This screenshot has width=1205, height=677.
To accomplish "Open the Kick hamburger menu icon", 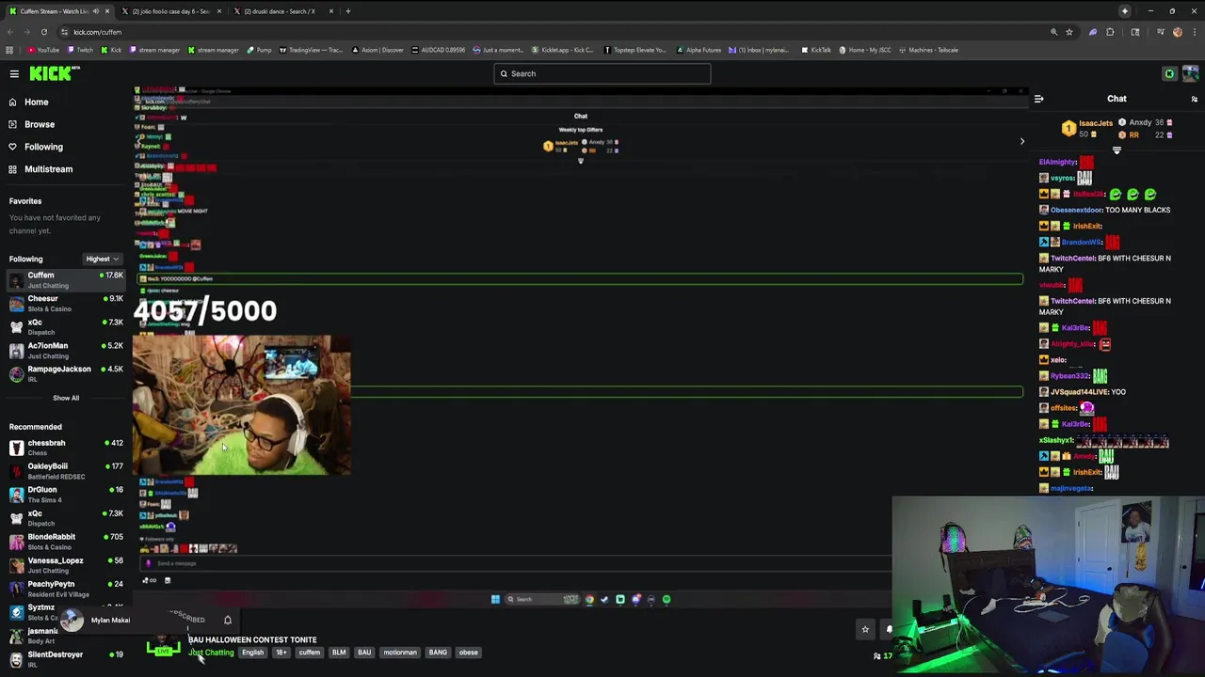I will 14,73.
